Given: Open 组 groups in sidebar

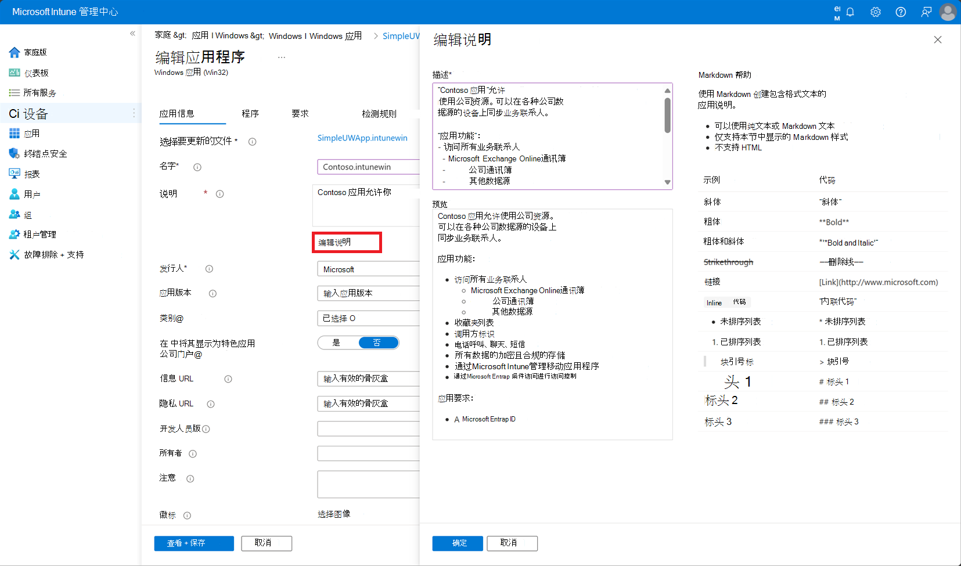Looking at the screenshot, I should (x=20, y=215).
